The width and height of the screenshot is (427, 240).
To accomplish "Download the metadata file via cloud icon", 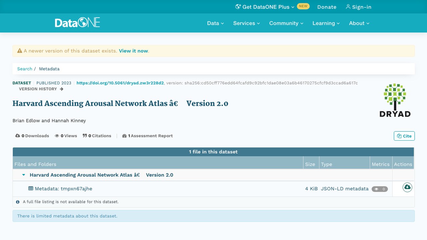I will pos(407,187).
